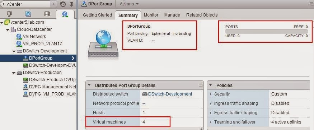Open the VMs and Templates inventory tab
The height and width of the screenshot is (130, 314).
(28, 14)
